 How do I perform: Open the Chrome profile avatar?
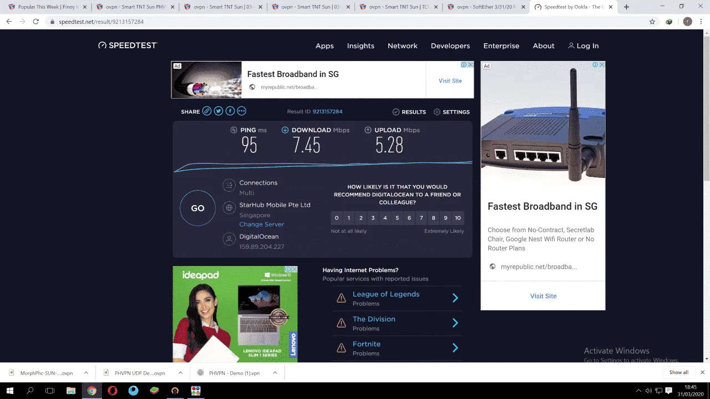(688, 22)
